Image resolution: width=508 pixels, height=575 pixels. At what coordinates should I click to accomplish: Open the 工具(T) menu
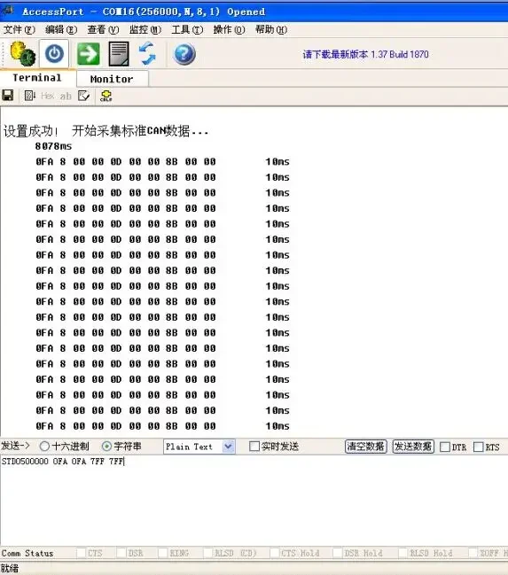tap(187, 30)
